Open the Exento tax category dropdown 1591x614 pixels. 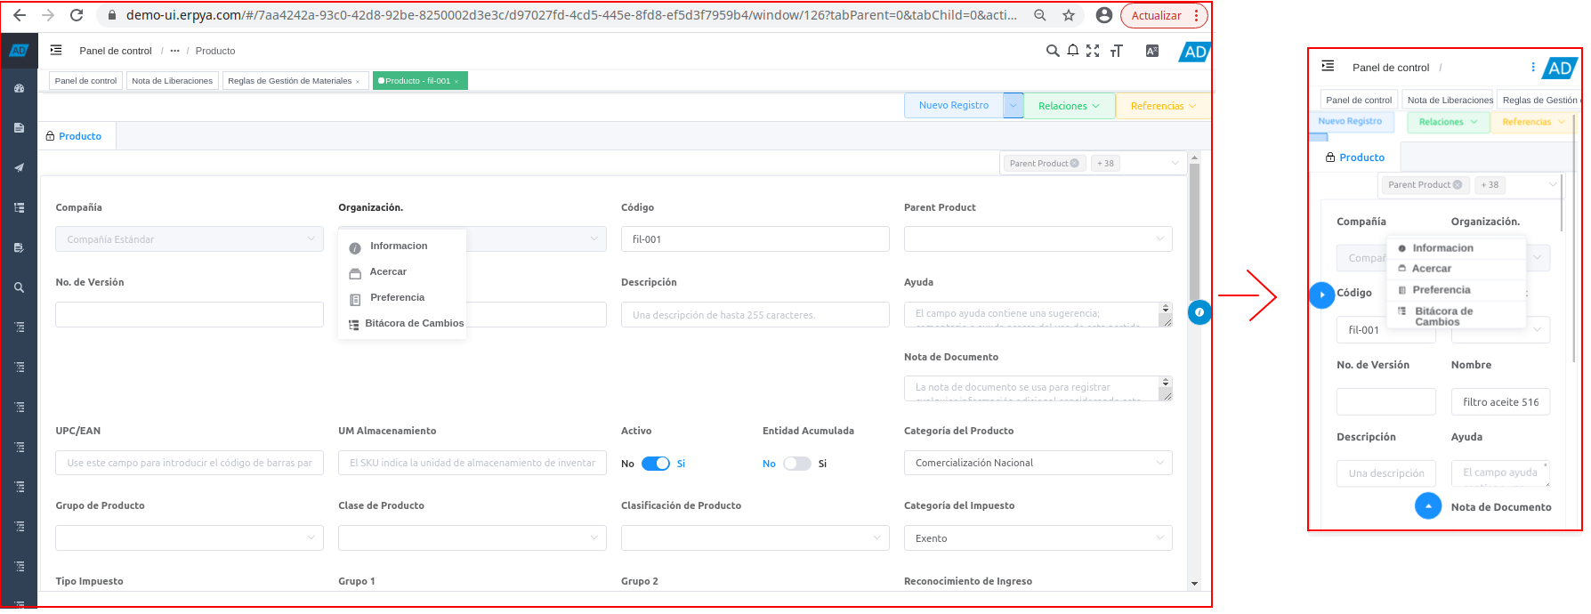1038,538
